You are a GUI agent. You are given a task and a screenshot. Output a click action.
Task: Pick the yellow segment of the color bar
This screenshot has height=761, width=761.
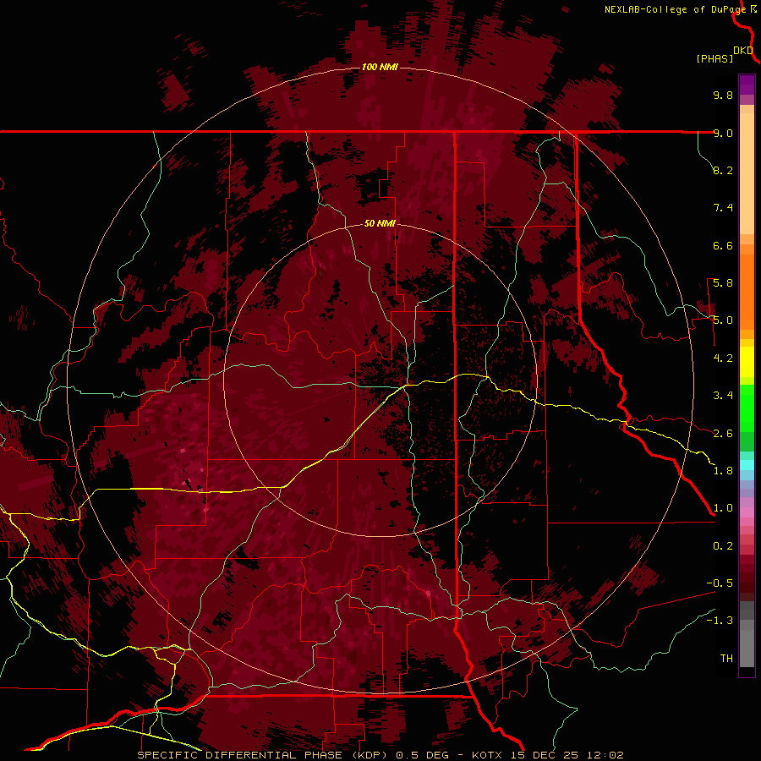click(x=747, y=362)
